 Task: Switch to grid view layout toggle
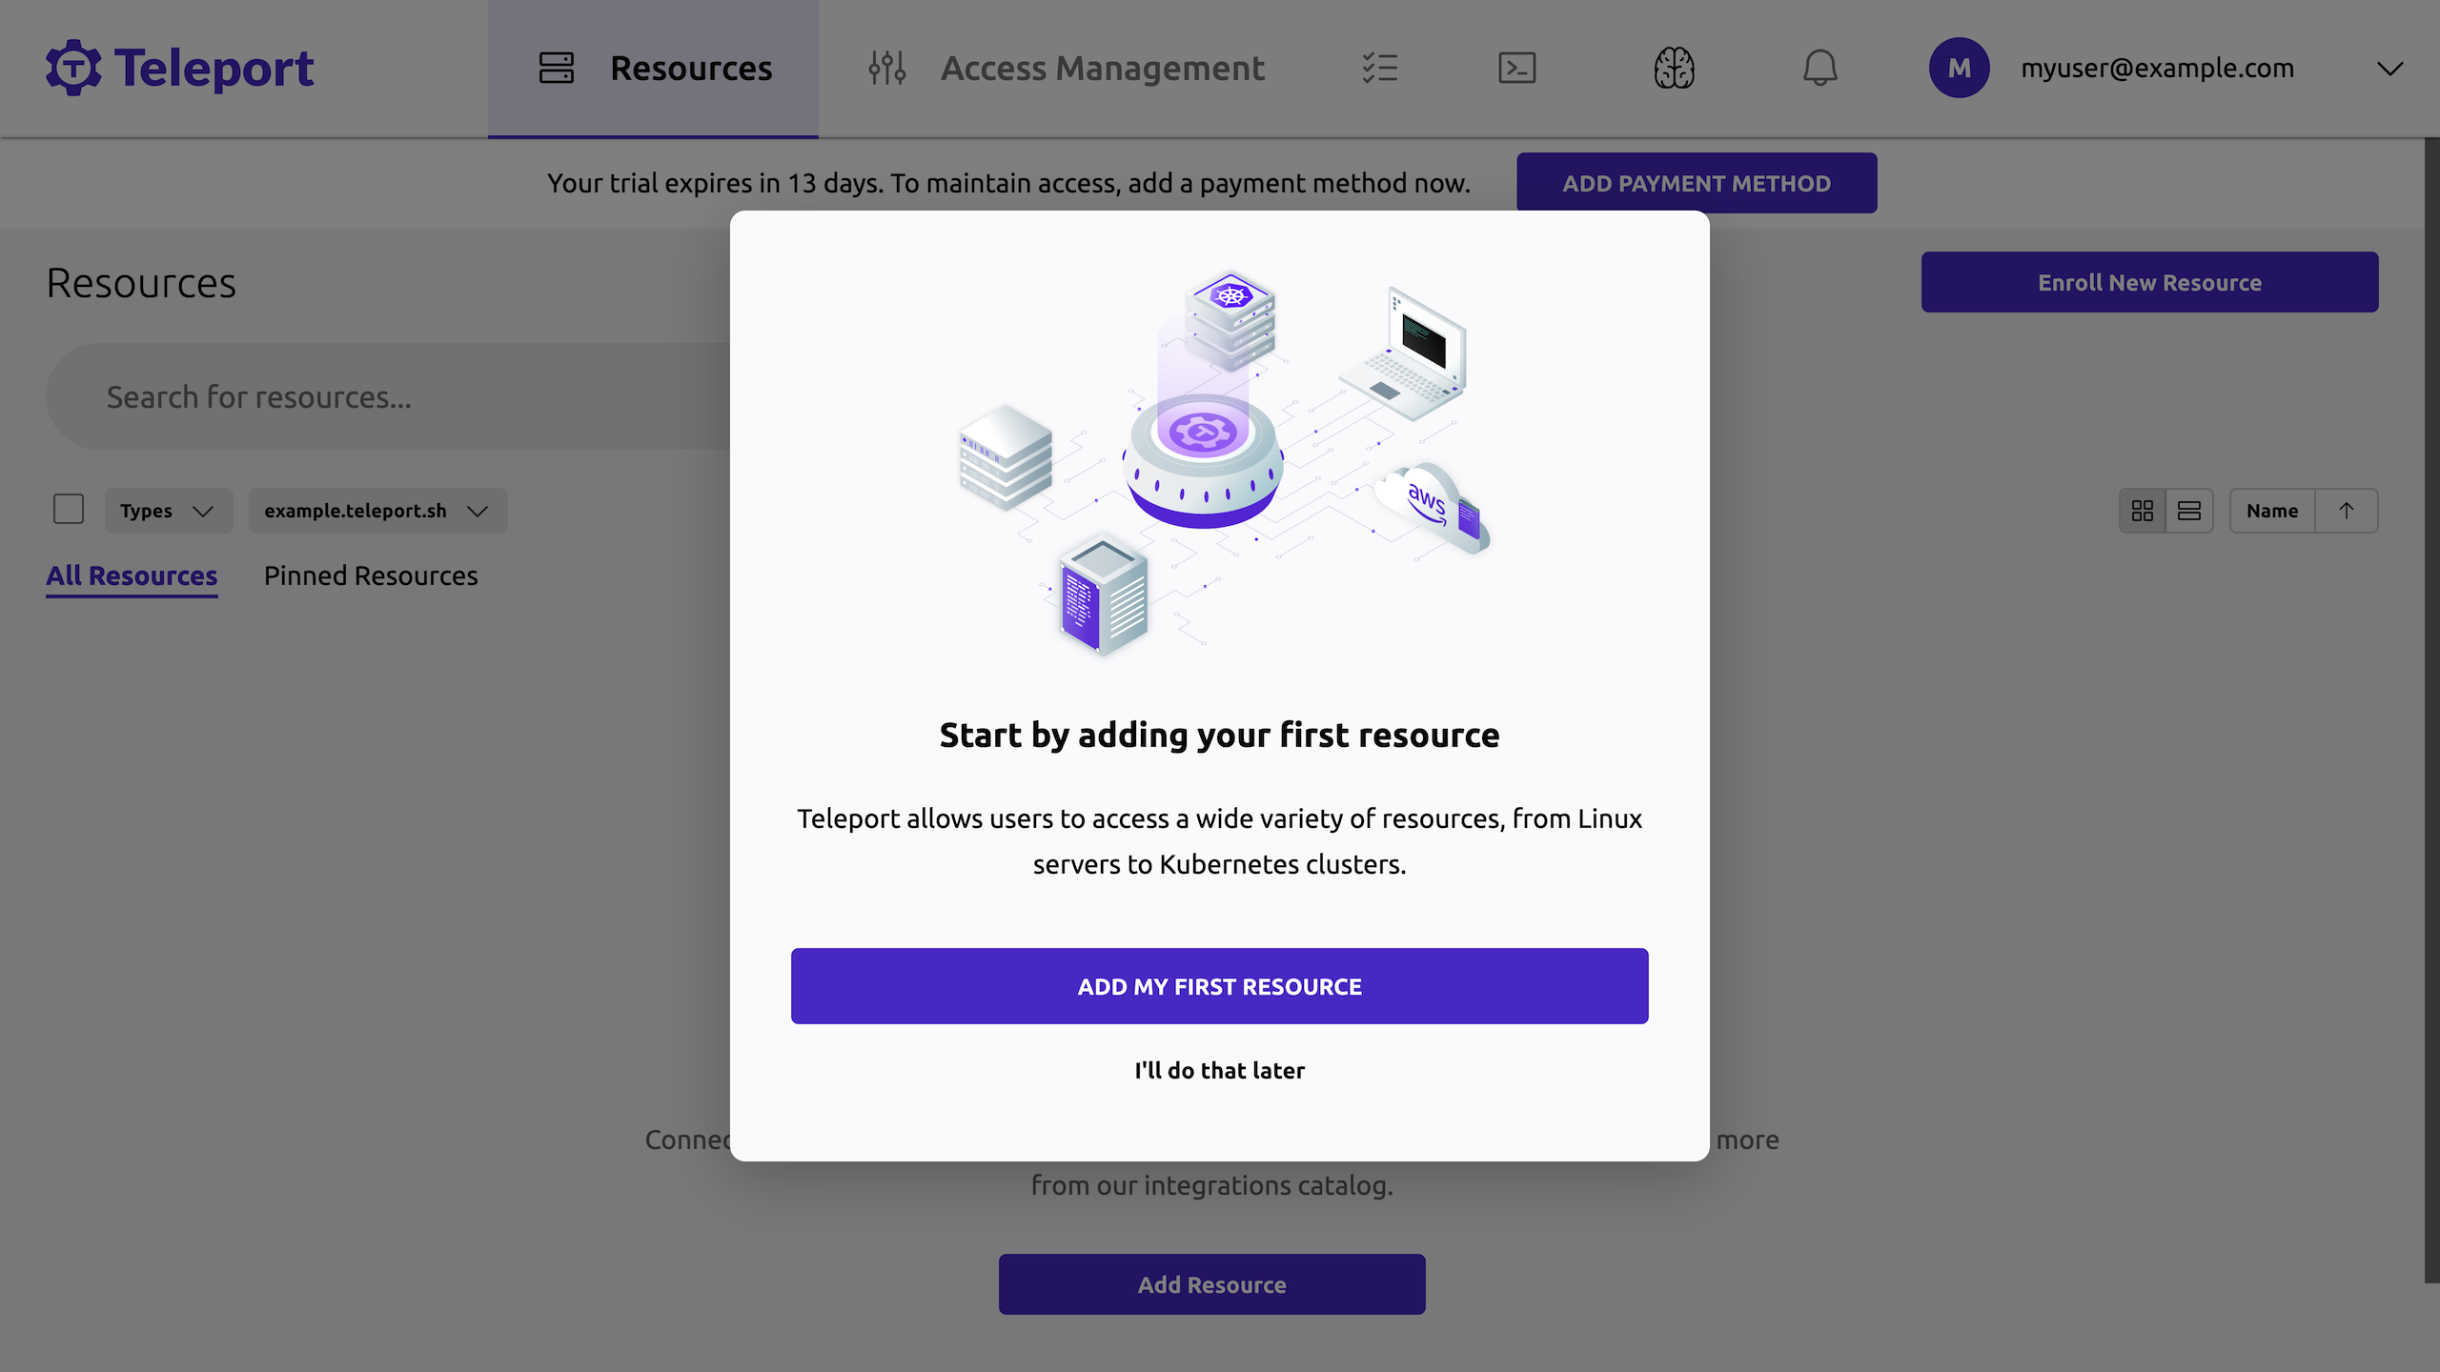tap(2144, 511)
